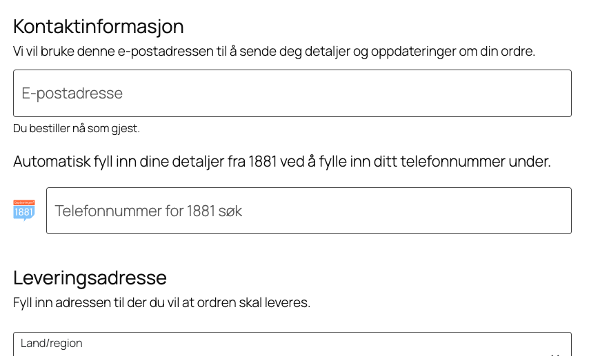The image size is (609, 356).
Task: Click the Land/region label text
Action: click(x=52, y=343)
